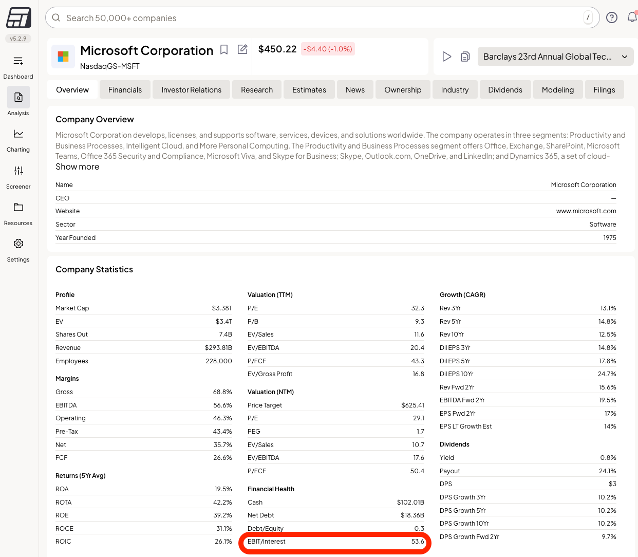This screenshot has width=638, height=557.
Task: Click the dividend Yield value 0.8%
Action: 609,458
